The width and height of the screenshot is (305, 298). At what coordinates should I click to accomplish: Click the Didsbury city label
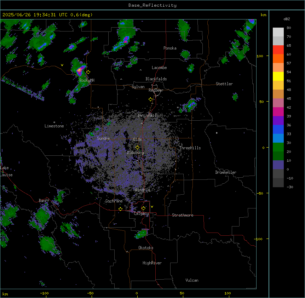coord(136,153)
